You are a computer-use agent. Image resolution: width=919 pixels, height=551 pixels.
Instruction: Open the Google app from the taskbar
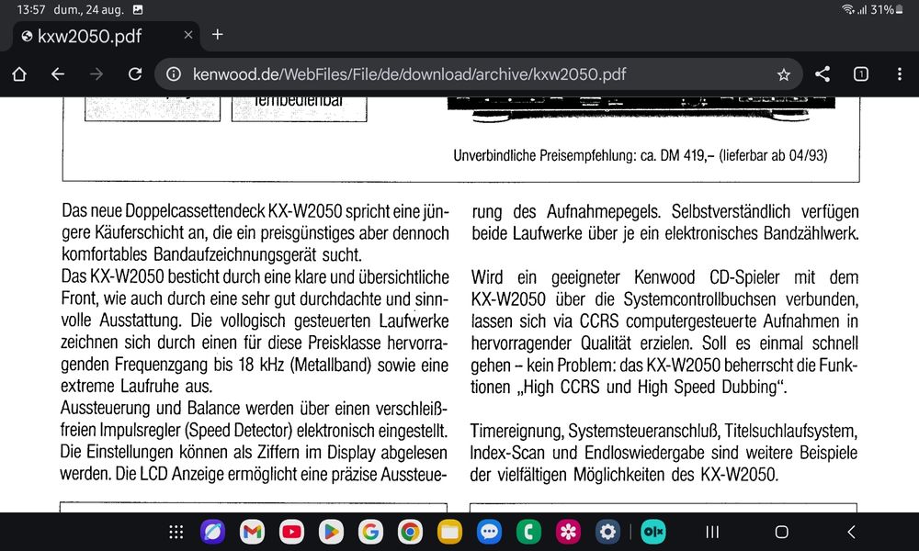370,532
